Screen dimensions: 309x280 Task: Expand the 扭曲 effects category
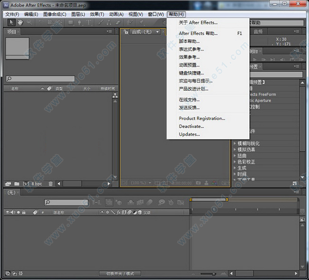click(235, 155)
